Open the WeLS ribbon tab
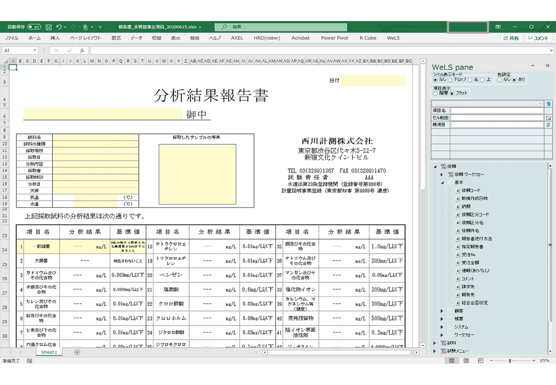This screenshot has height=385, width=556. [393, 38]
